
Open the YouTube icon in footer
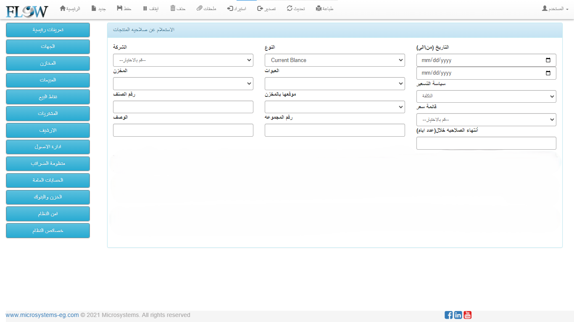tap(468, 315)
